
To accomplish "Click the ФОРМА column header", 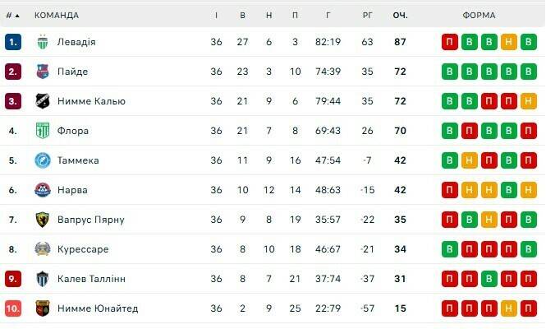I will coord(478,15).
